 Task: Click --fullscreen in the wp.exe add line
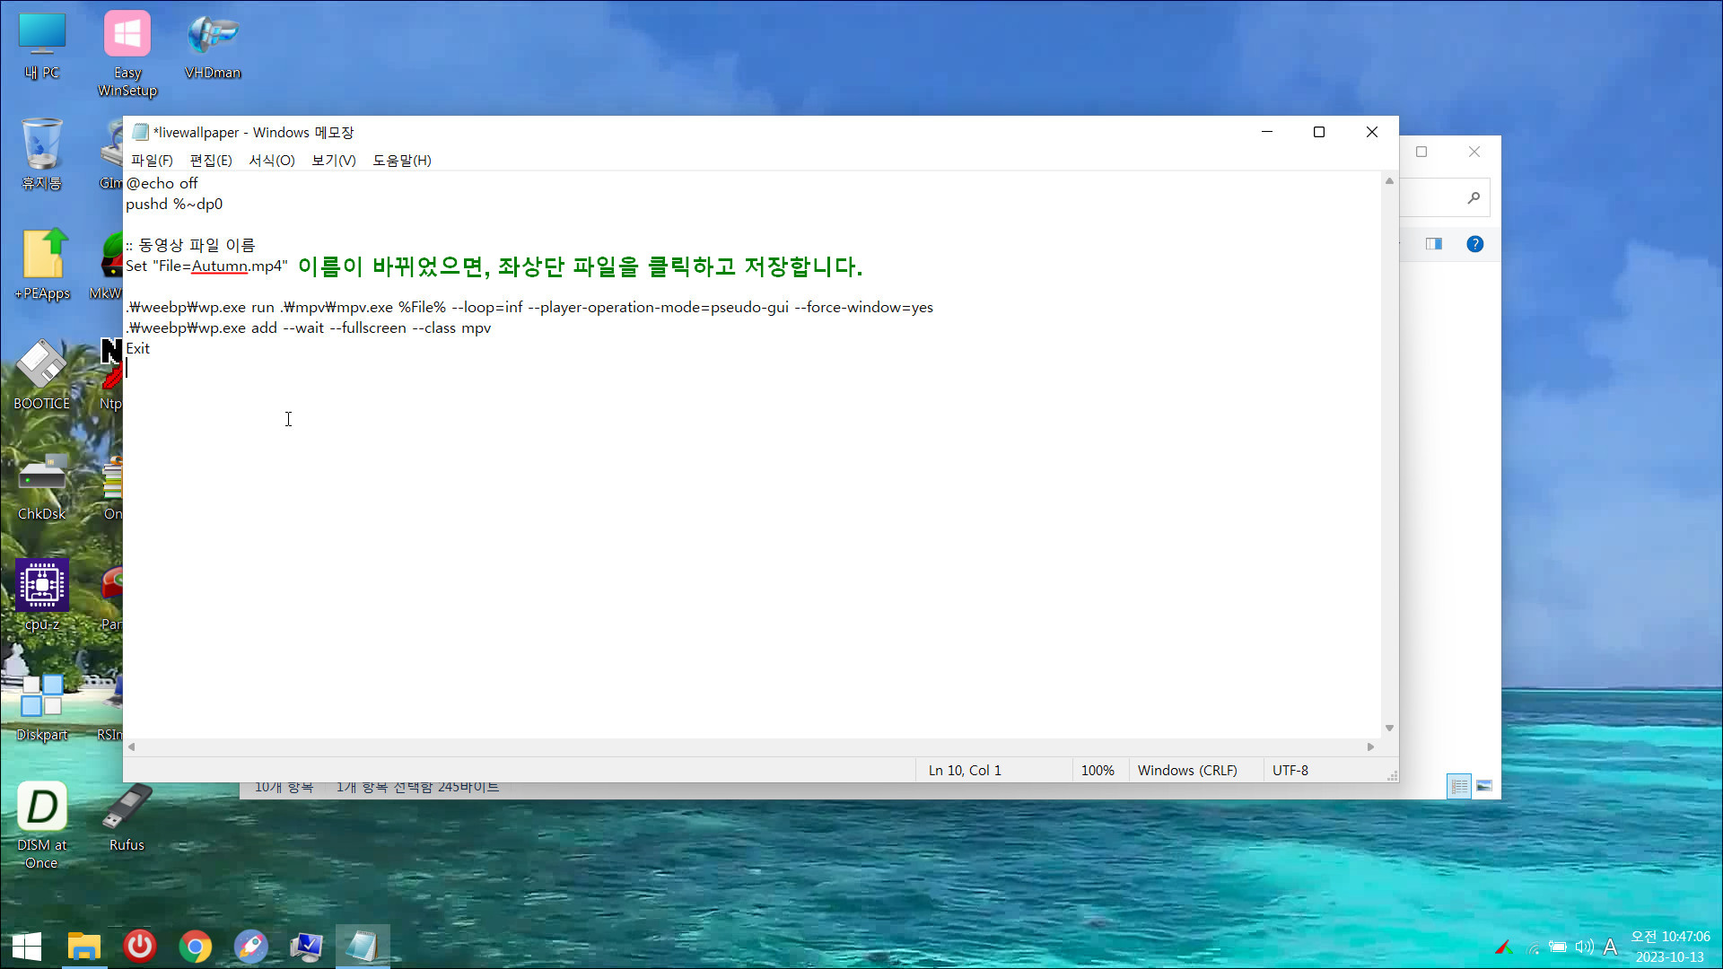click(368, 327)
